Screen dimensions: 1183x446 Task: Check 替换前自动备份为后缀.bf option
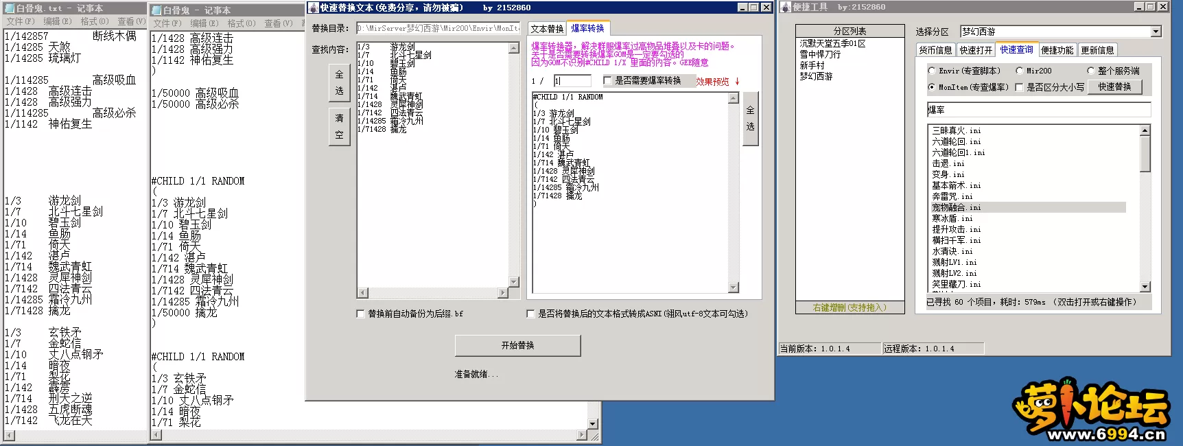click(360, 314)
